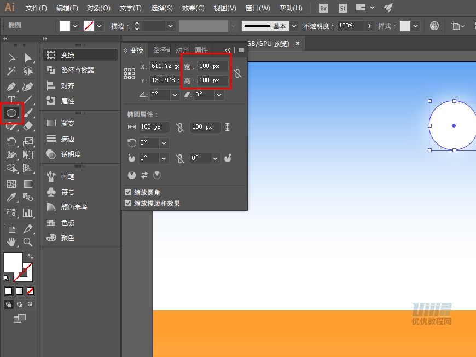
Task: Open the stroke weight dropdown
Action: pyautogui.click(x=171, y=26)
